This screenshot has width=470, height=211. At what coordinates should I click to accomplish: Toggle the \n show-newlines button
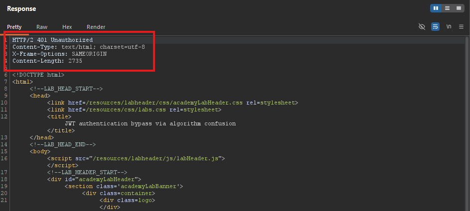[x=449, y=27]
